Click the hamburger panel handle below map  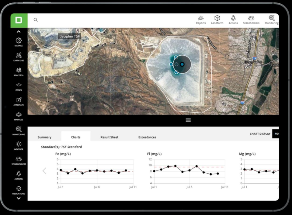click(x=188, y=120)
